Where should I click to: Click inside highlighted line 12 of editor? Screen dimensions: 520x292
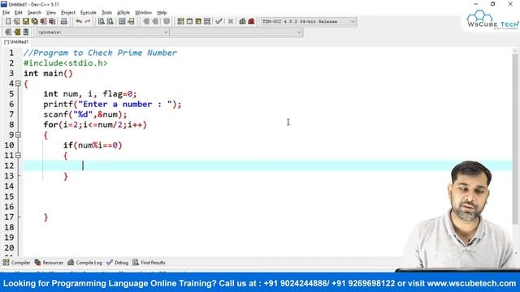[x=267, y=165]
